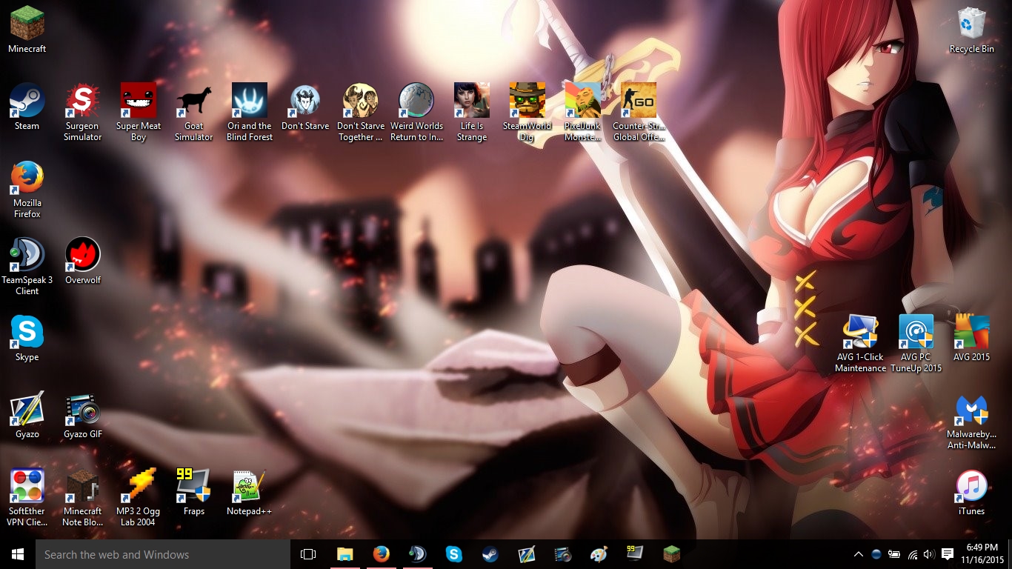Select the iTunes desktop shortcut

pos(972,492)
